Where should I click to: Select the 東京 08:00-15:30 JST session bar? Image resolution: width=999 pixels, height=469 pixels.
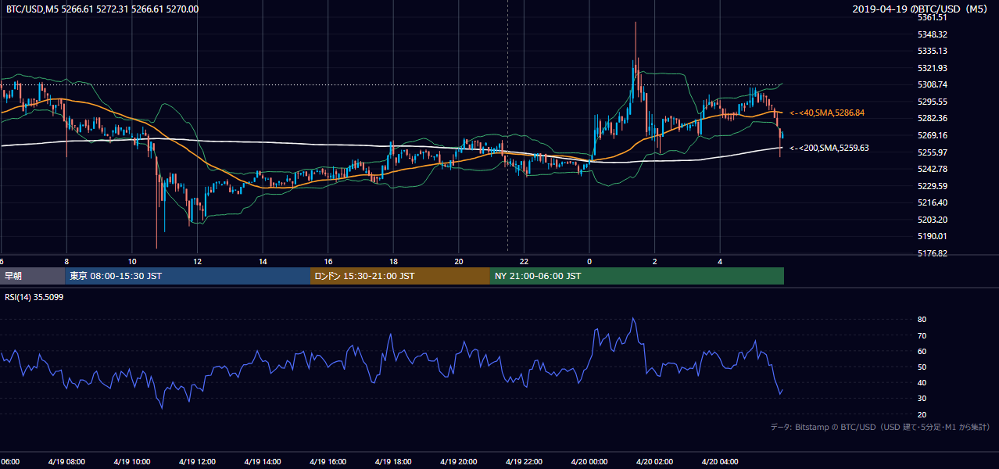(188, 276)
